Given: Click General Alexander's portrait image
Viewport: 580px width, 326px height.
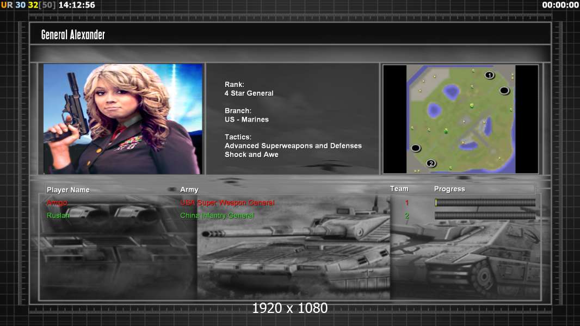Looking at the screenshot, I should [123, 118].
